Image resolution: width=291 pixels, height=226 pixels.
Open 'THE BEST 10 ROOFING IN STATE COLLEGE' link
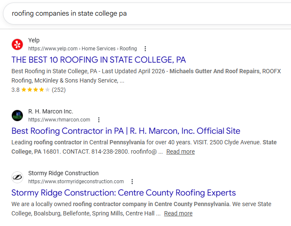(98, 60)
